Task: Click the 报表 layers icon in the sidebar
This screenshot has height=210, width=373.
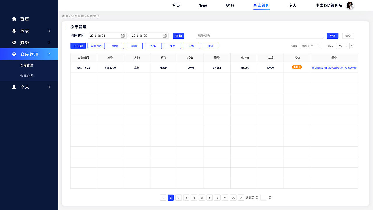Action: pyautogui.click(x=14, y=31)
